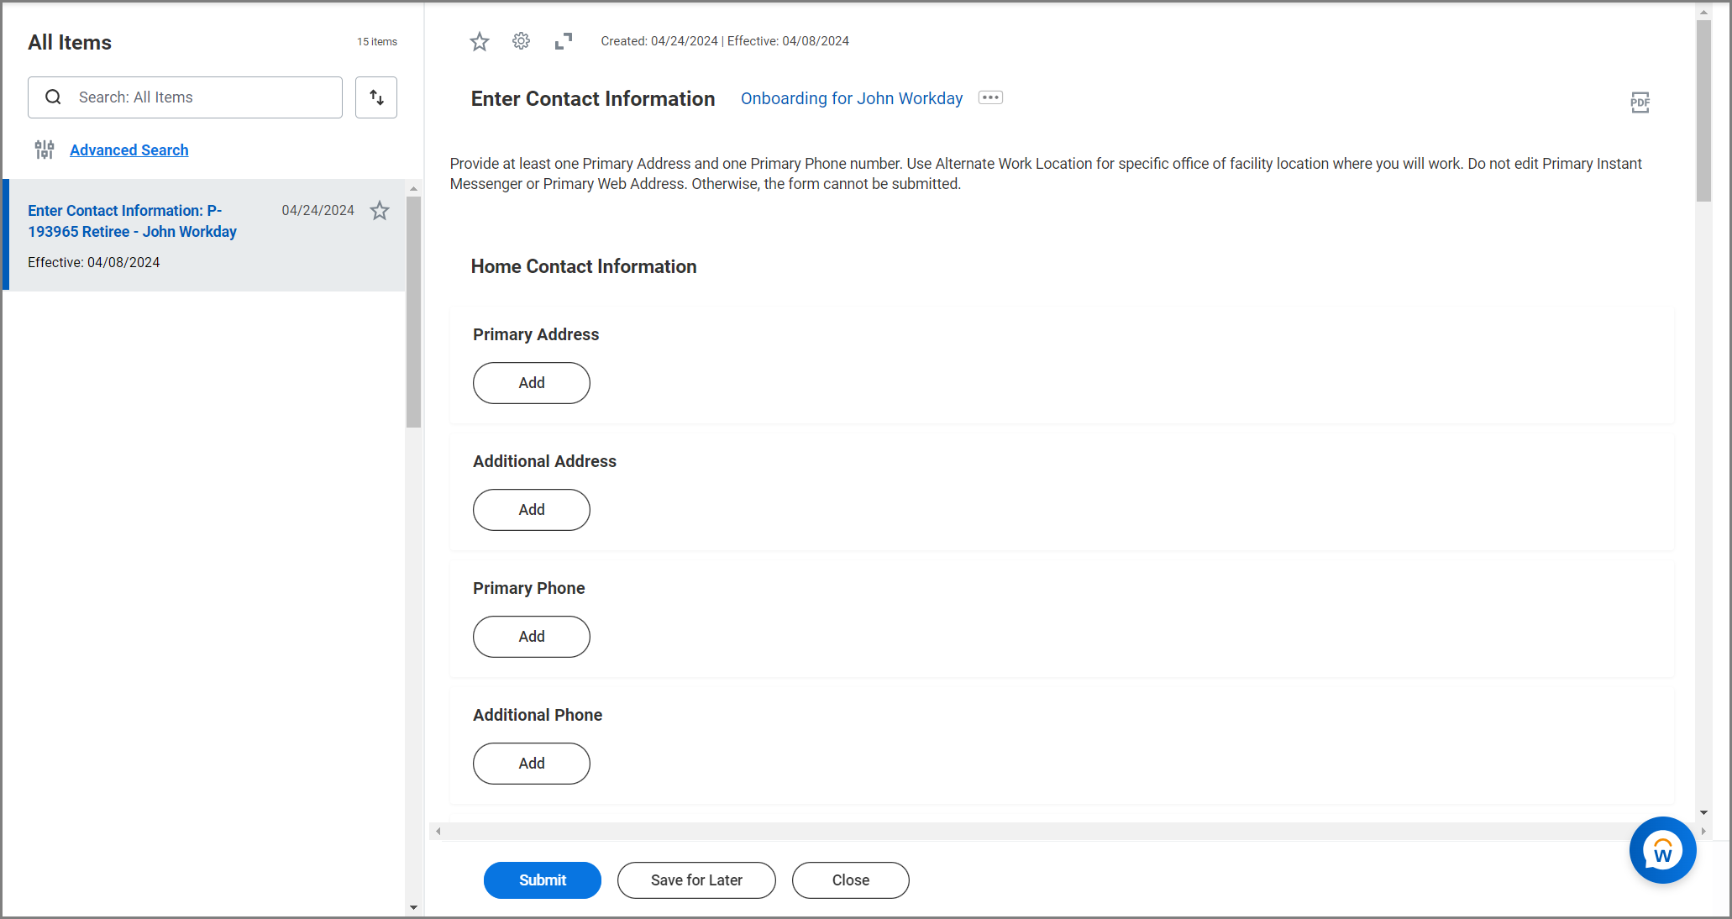Image resolution: width=1732 pixels, height=919 pixels.
Task: Focus the Search: All Items field
Action: click(x=186, y=97)
